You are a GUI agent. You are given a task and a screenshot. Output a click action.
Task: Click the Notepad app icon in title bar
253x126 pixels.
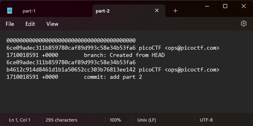(x=10, y=11)
